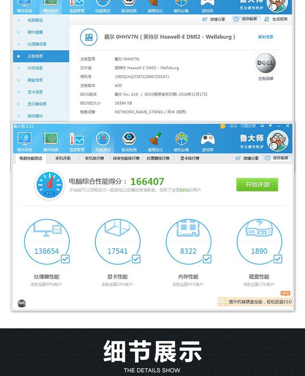
Task: Select 显示器信息 in sidebar
Action: (41, 104)
